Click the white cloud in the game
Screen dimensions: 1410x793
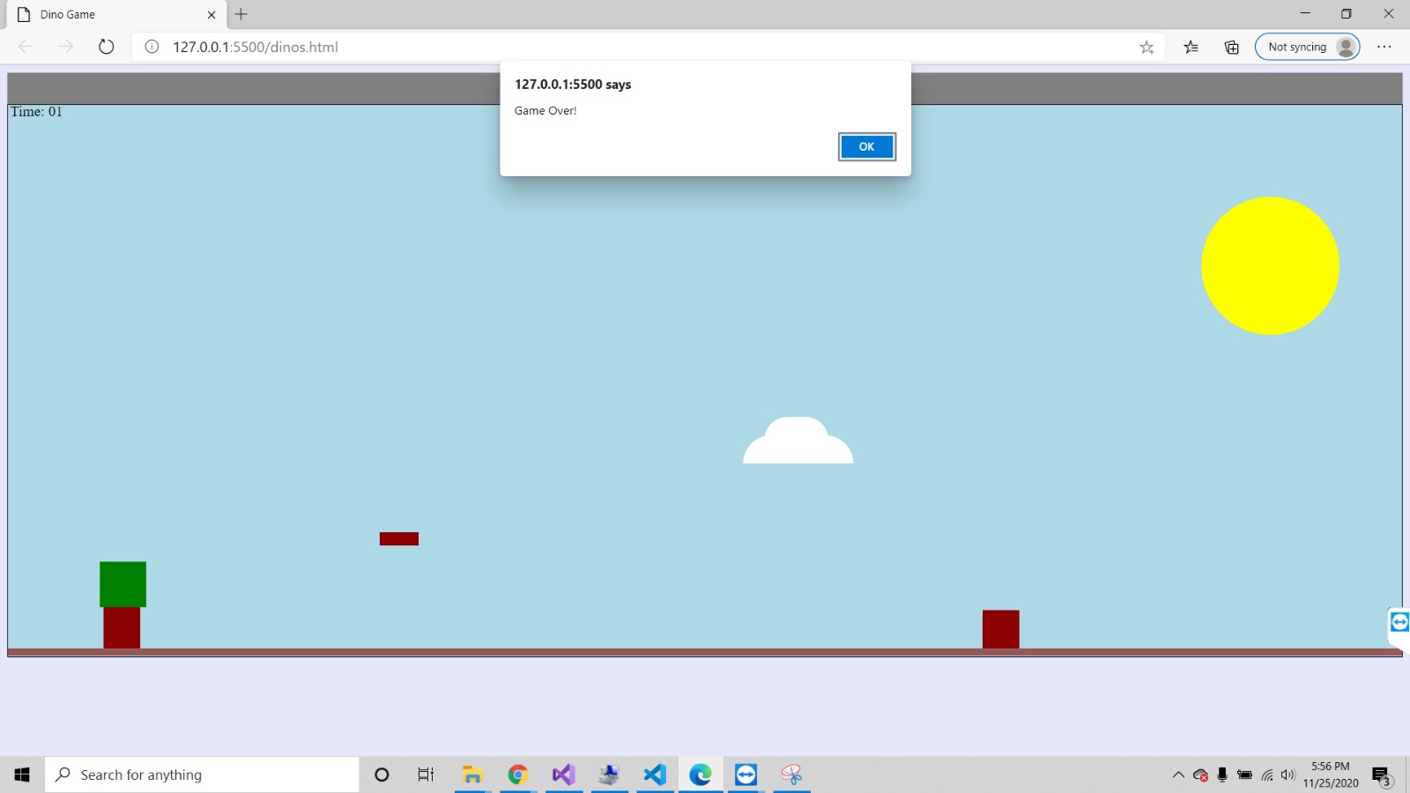coord(798,440)
